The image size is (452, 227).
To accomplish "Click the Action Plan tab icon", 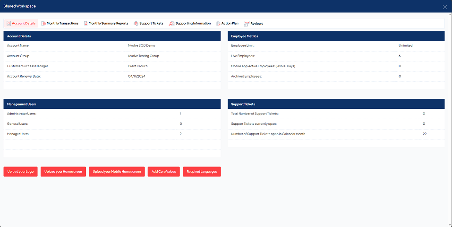I will tap(218, 23).
